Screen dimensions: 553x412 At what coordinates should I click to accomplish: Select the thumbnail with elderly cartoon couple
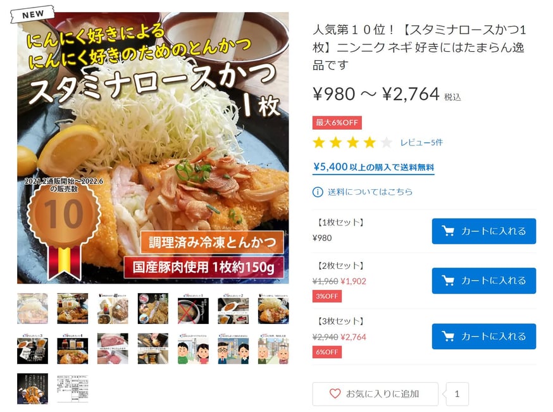273,349
